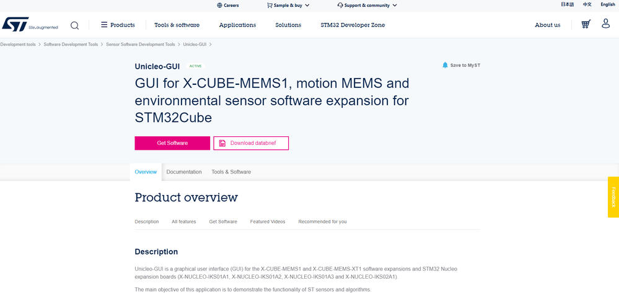
Task: Click the Product overview heading
Action: click(x=187, y=198)
